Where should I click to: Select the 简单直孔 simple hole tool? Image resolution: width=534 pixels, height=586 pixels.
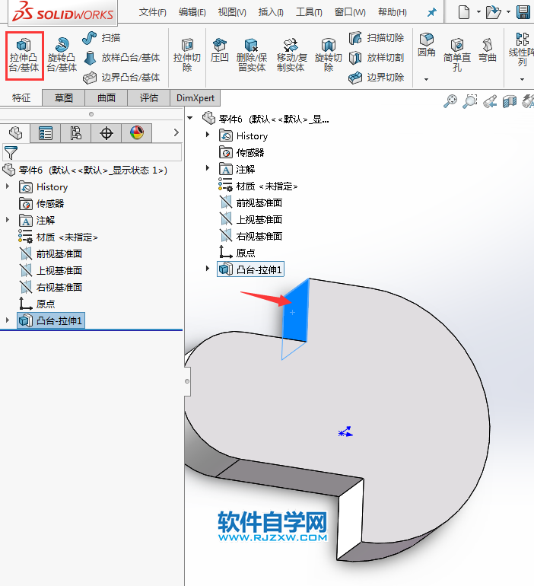[x=457, y=56]
